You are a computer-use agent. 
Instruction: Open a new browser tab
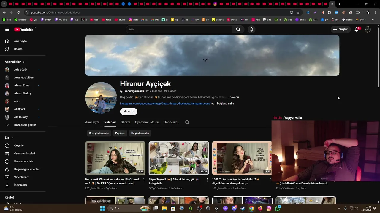pos(339,4)
